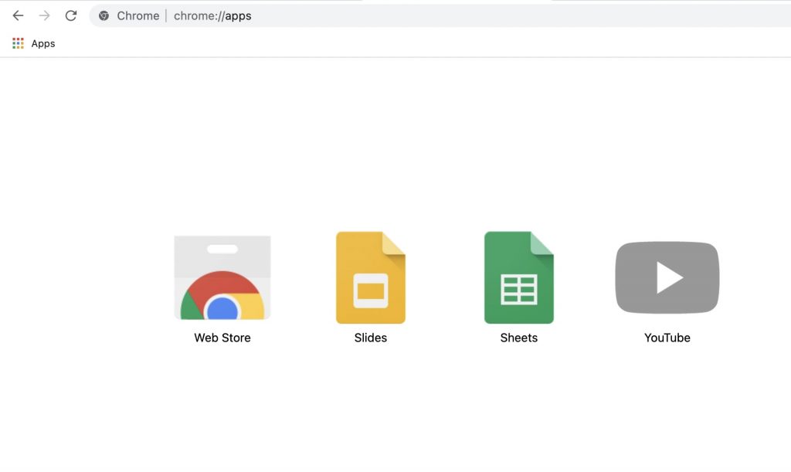Click the Chrome site info icon in address bar
Screen dimensions: 791x472
[104, 15]
